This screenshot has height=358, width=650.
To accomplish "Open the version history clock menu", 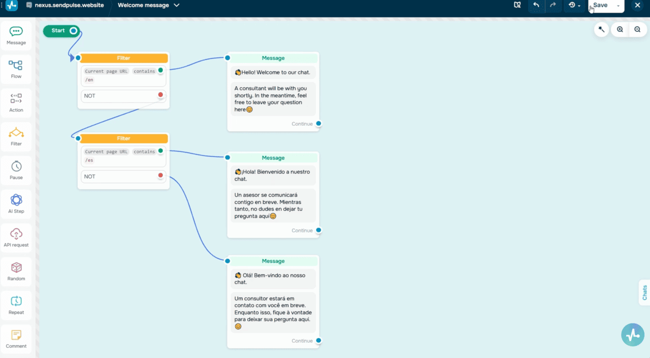I will (x=574, y=5).
